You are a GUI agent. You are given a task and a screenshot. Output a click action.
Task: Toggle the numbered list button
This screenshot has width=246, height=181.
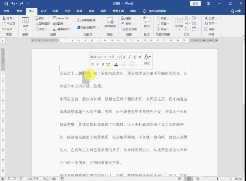(x=132, y=64)
